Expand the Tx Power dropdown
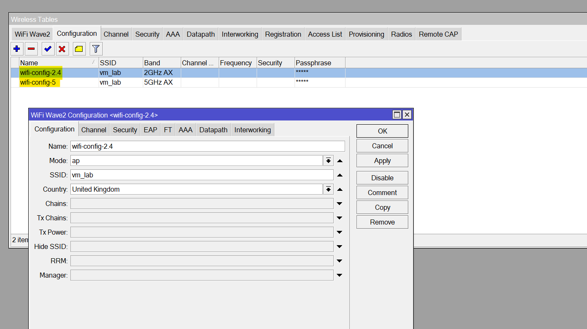Screen dimensions: 587x329 [340, 232]
